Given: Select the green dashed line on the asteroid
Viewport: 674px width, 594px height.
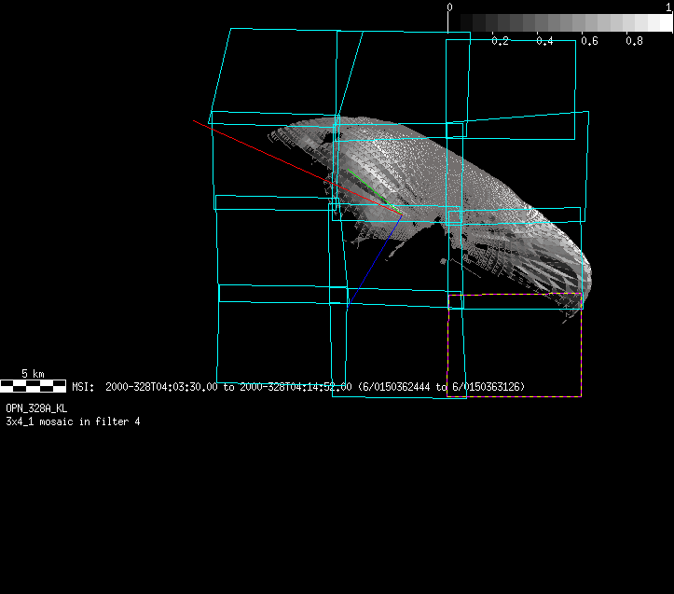Looking at the screenshot, I should pyautogui.click(x=367, y=186).
